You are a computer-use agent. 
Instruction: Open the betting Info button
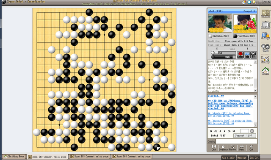click(x=247, y=55)
